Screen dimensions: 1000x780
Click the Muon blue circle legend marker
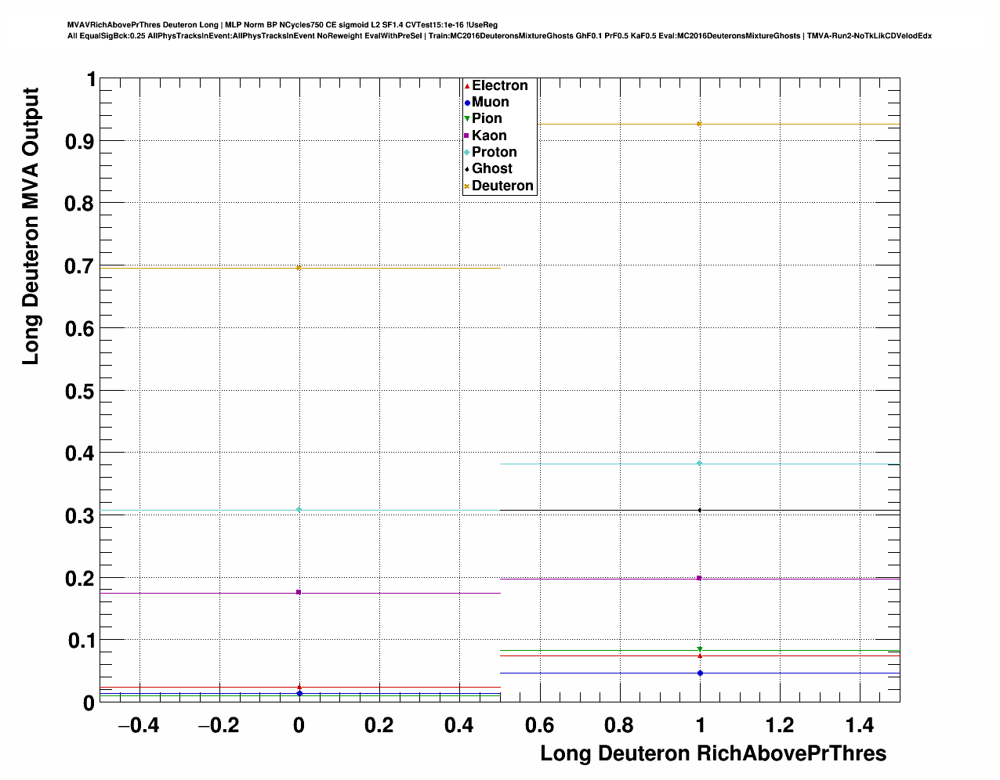(467, 103)
